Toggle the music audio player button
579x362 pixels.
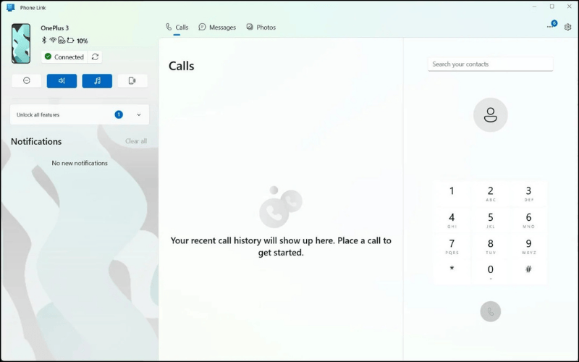[x=97, y=81]
